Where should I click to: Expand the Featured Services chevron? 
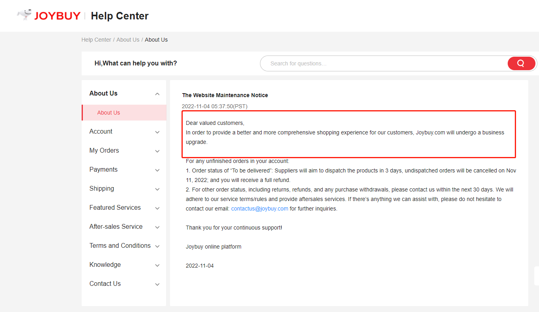tap(157, 208)
